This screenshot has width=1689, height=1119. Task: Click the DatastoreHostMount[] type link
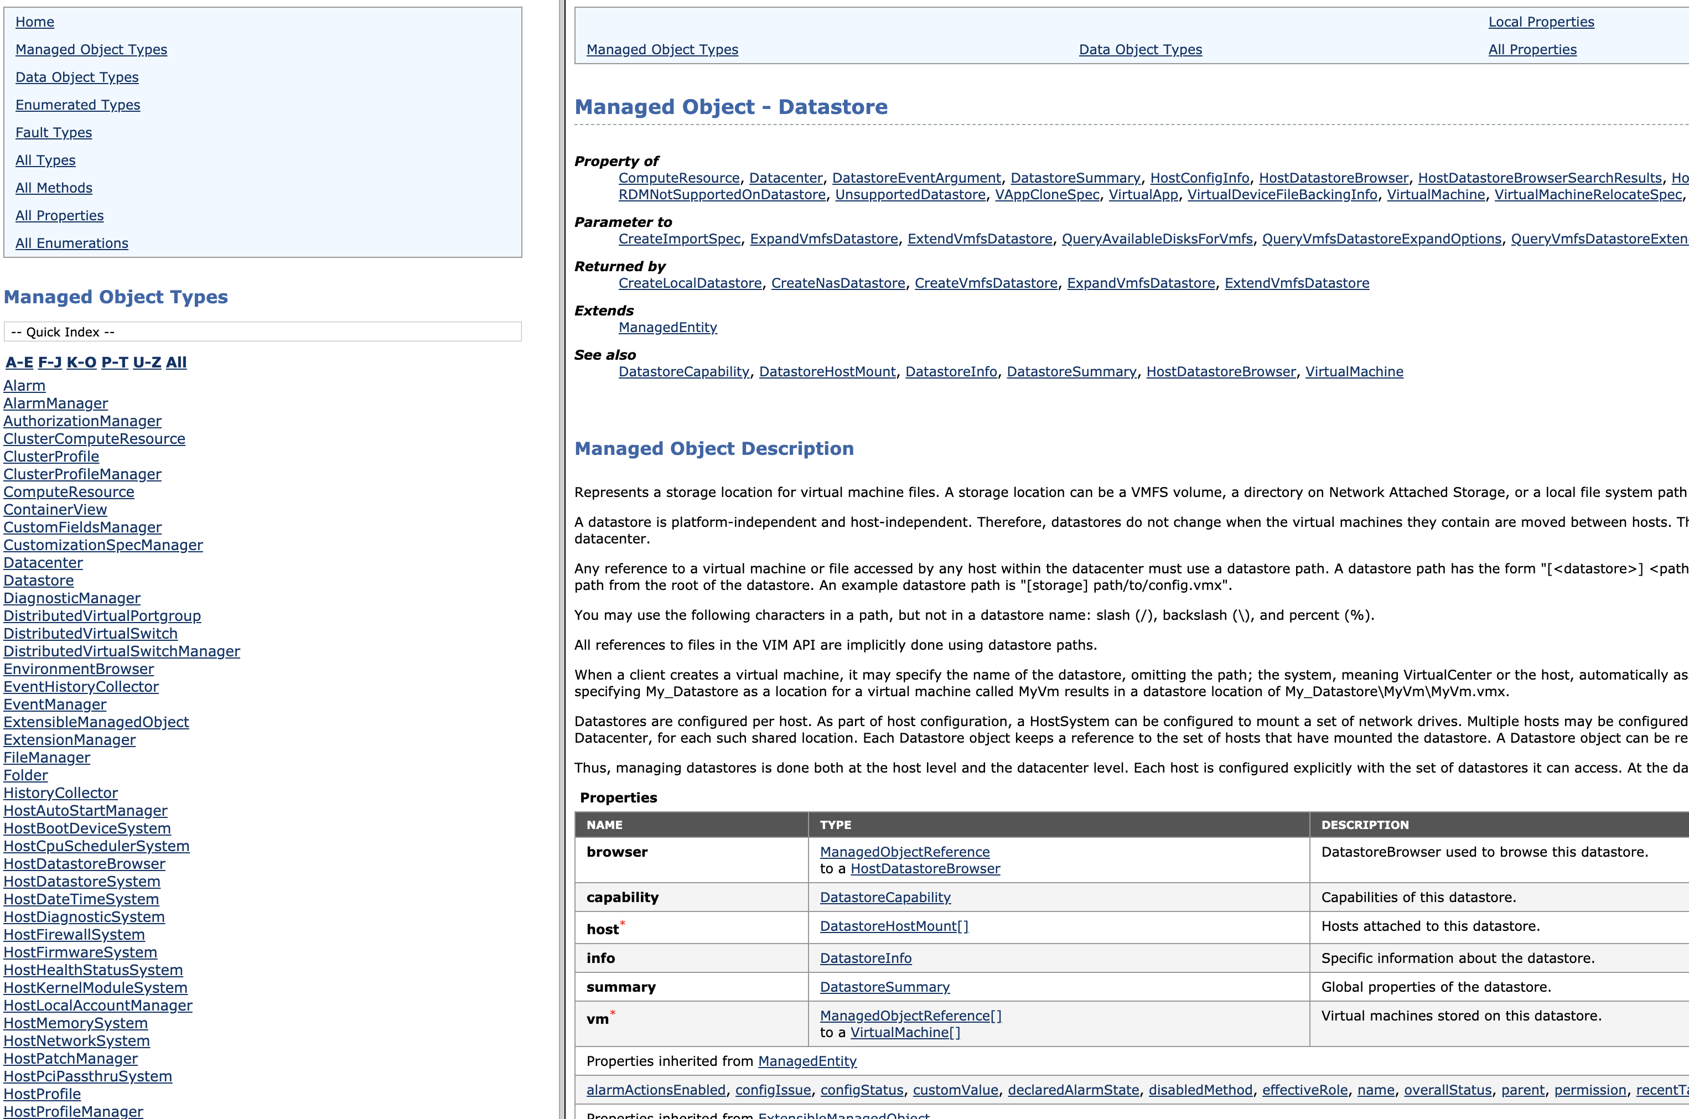[x=893, y=926]
